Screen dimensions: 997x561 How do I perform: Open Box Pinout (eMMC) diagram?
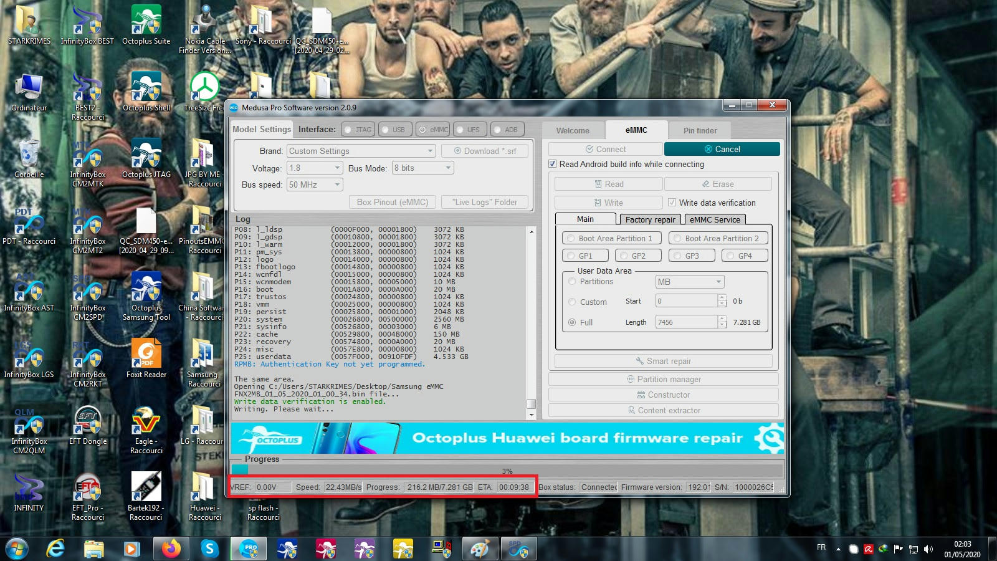pyautogui.click(x=391, y=202)
